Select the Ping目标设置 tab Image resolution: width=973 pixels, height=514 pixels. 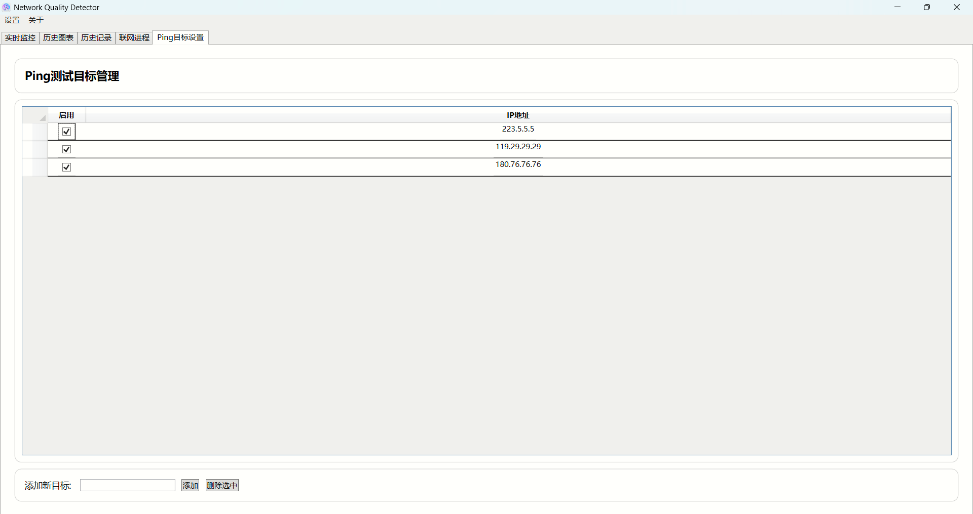[x=180, y=37]
